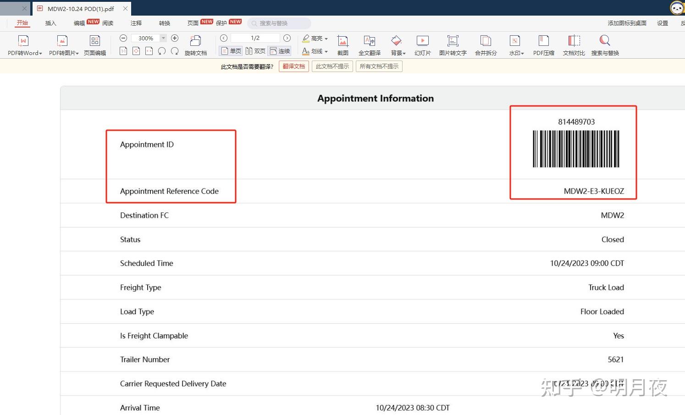Switch to the 插入 ribbon tab
Viewport: 685px width, 415px height.
pyautogui.click(x=50, y=23)
